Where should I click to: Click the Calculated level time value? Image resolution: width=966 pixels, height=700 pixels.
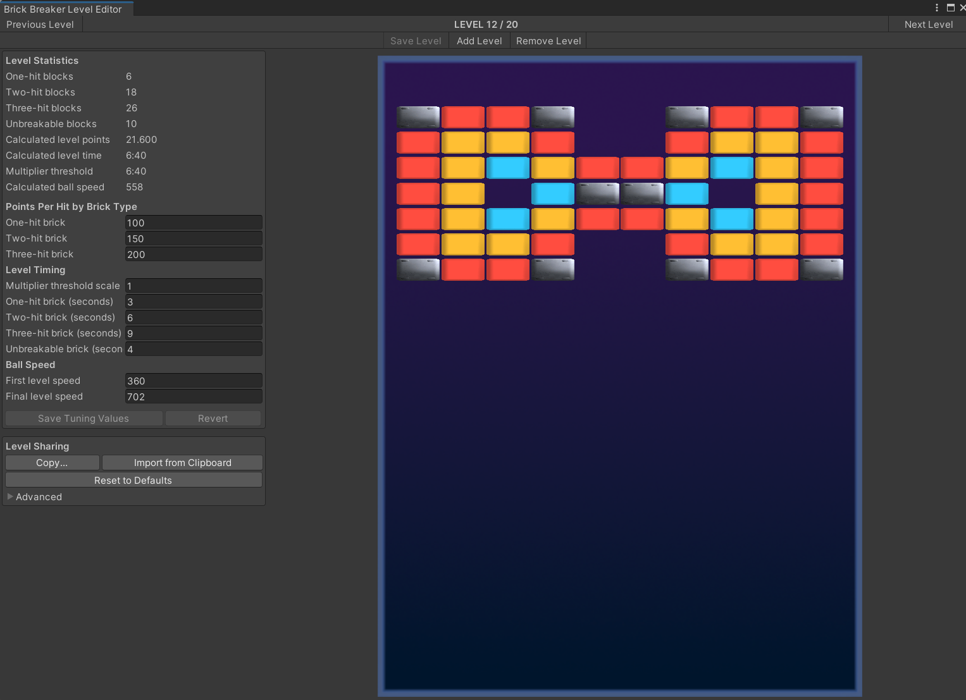point(136,156)
